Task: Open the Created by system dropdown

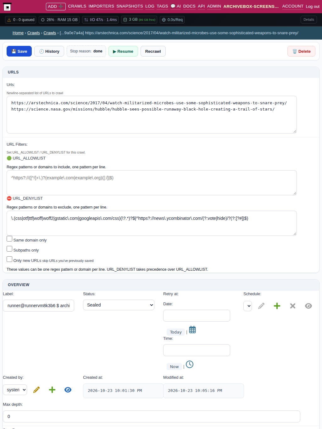Action: (x=15, y=390)
